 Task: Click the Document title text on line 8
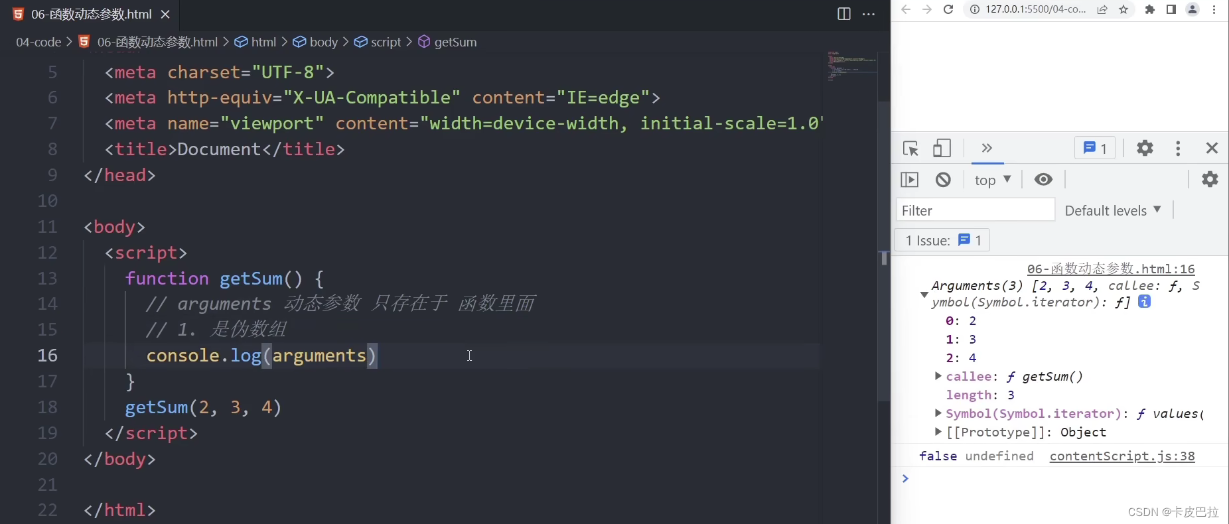pos(219,149)
